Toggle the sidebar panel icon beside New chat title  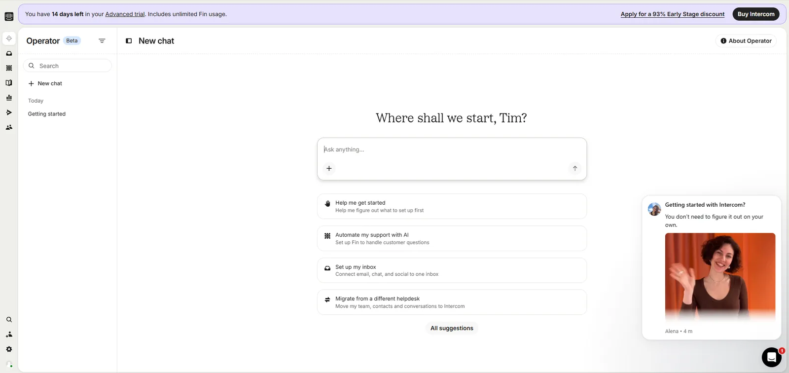coord(129,41)
